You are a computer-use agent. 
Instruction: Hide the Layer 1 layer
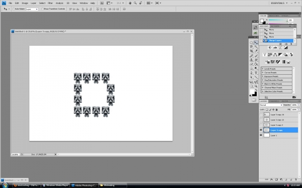click(261, 135)
